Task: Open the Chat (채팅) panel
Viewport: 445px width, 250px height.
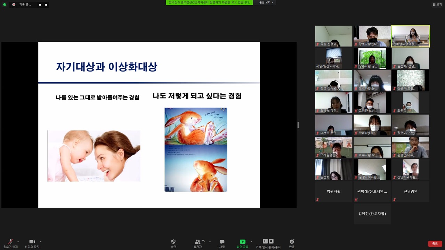Action: coord(222,242)
